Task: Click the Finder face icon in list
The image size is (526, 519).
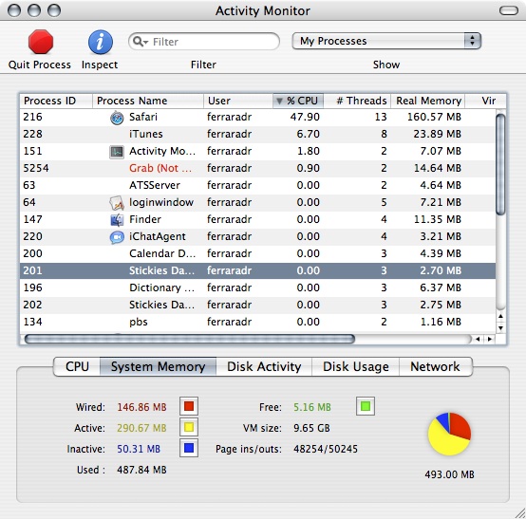Action: click(x=117, y=220)
